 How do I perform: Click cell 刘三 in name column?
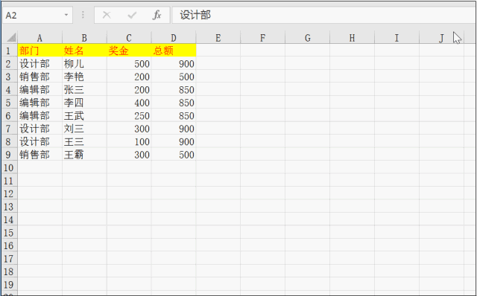[84, 129]
